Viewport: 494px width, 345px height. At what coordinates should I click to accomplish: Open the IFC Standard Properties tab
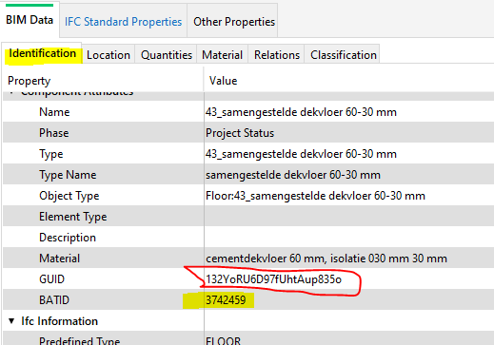(123, 22)
